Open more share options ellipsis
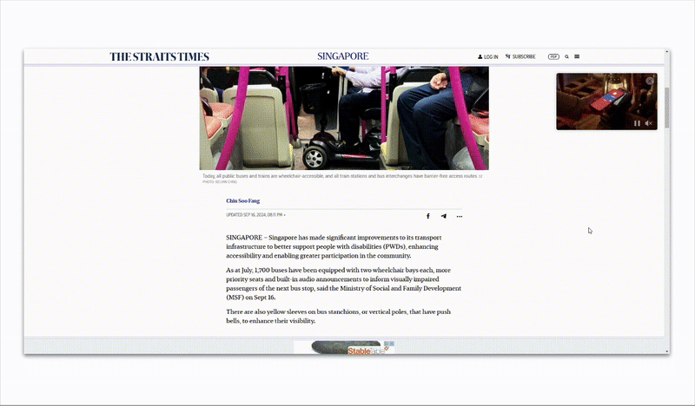This screenshot has width=695, height=406. (x=460, y=217)
